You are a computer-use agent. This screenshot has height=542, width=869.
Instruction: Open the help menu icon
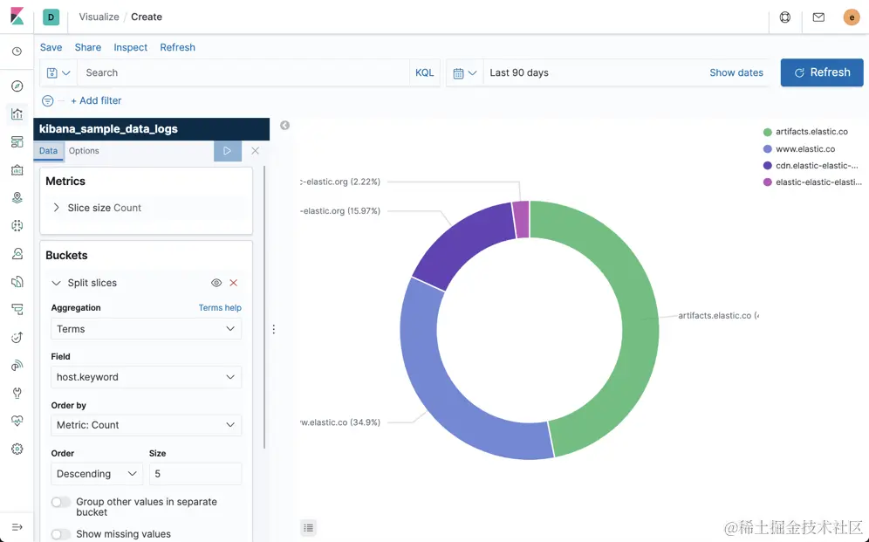point(784,17)
